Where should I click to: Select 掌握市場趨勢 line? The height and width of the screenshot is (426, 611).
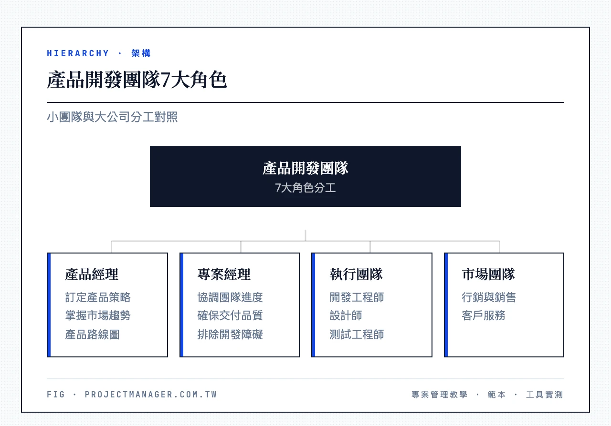98,315
